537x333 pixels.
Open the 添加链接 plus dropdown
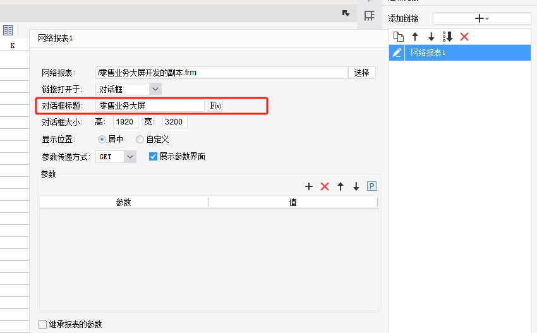[482, 18]
